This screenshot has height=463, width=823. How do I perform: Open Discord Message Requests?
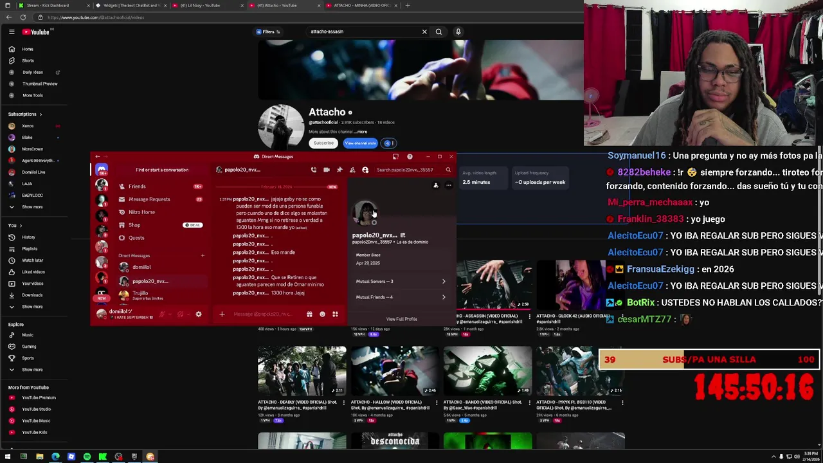(x=161, y=199)
